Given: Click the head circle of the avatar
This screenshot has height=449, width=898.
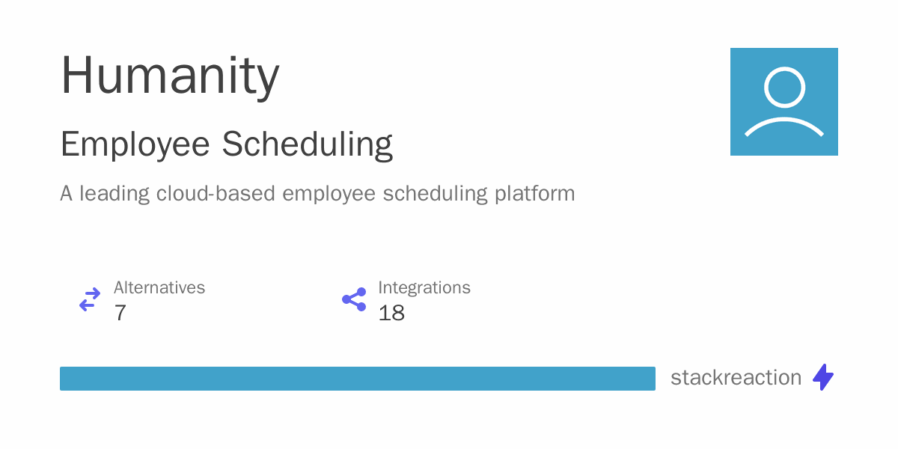Looking at the screenshot, I should coord(784,88).
